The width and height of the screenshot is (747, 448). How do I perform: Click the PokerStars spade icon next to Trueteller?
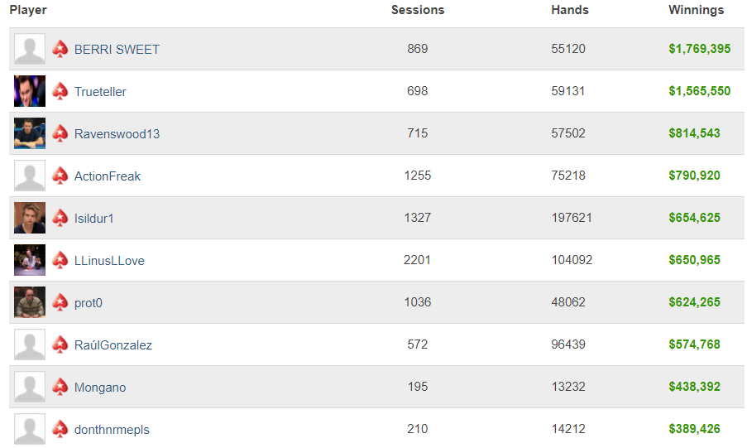tap(60, 91)
